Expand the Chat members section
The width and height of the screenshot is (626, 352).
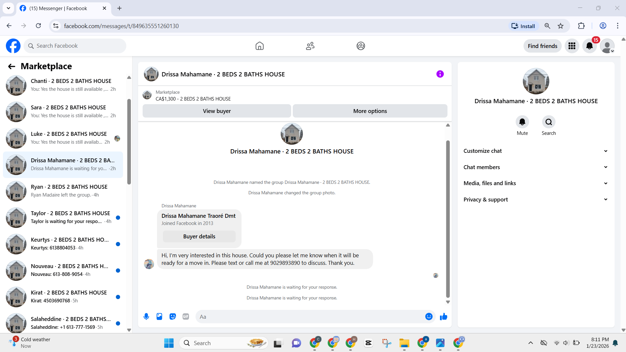click(x=536, y=167)
